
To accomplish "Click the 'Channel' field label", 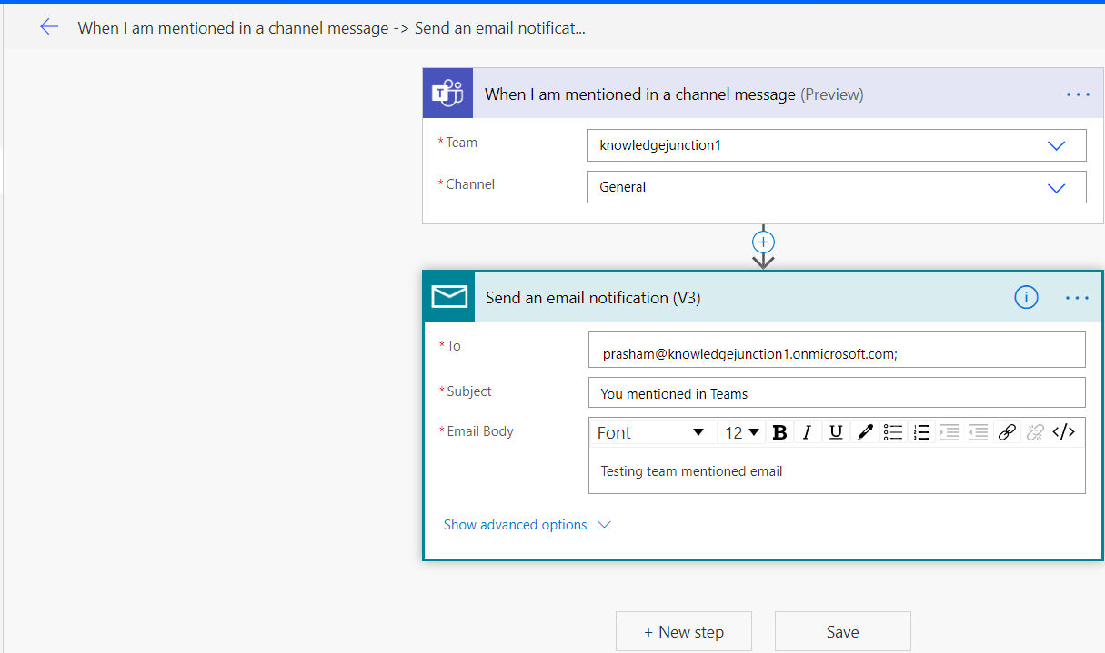I will 470,184.
